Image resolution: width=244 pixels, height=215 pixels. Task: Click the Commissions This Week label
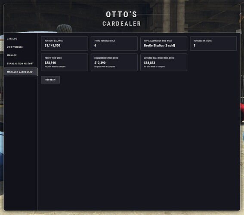(106, 58)
